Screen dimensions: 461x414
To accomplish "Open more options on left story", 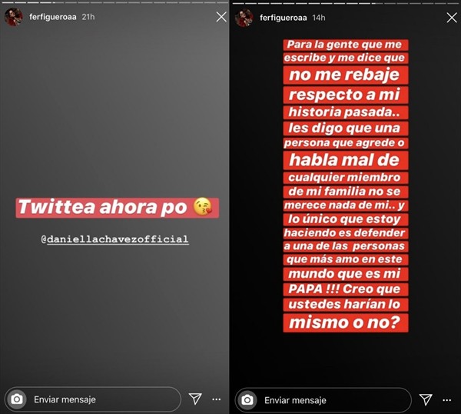I will [x=217, y=399].
